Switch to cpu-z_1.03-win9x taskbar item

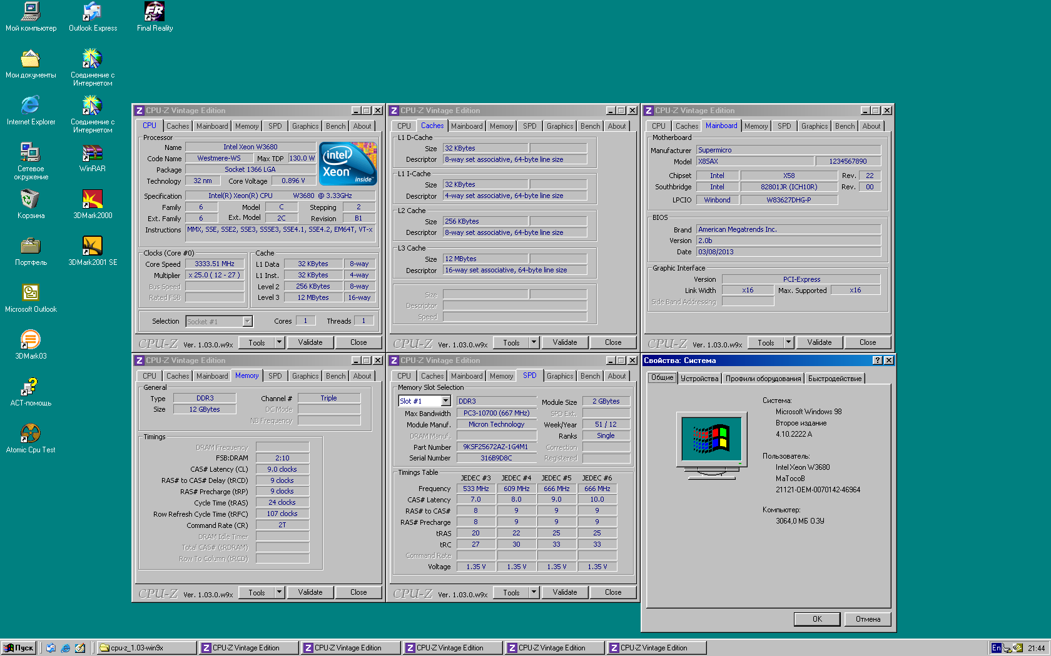(x=145, y=648)
